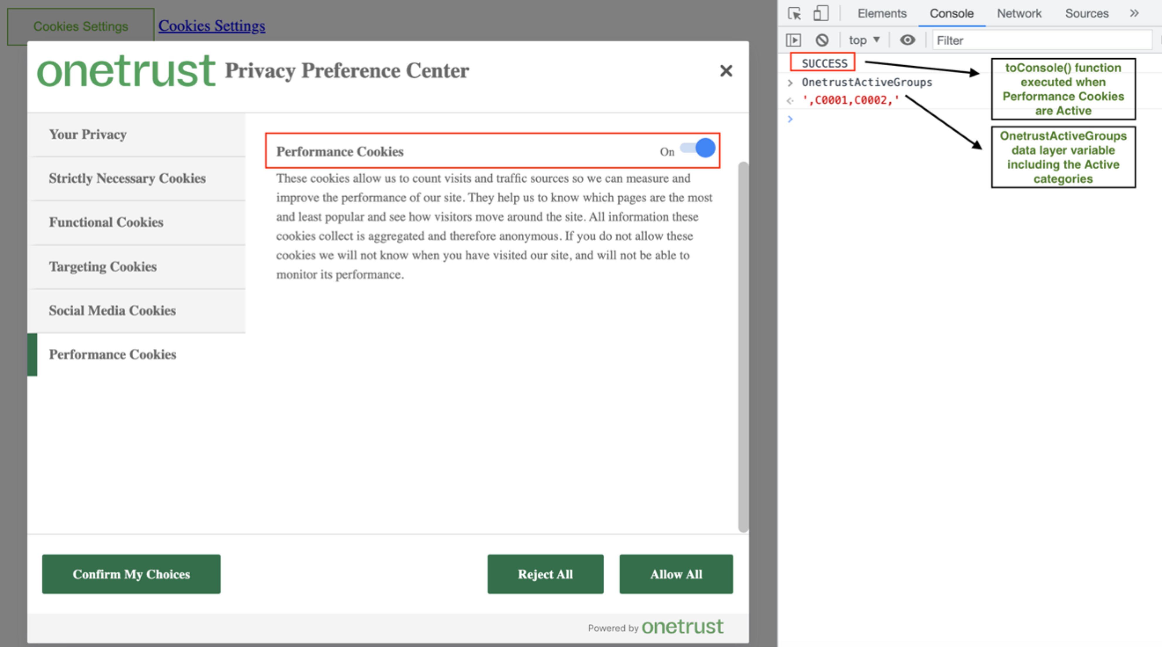This screenshot has height=647, width=1162.
Task: Toggle the device toolbar icon
Action: pos(820,13)
